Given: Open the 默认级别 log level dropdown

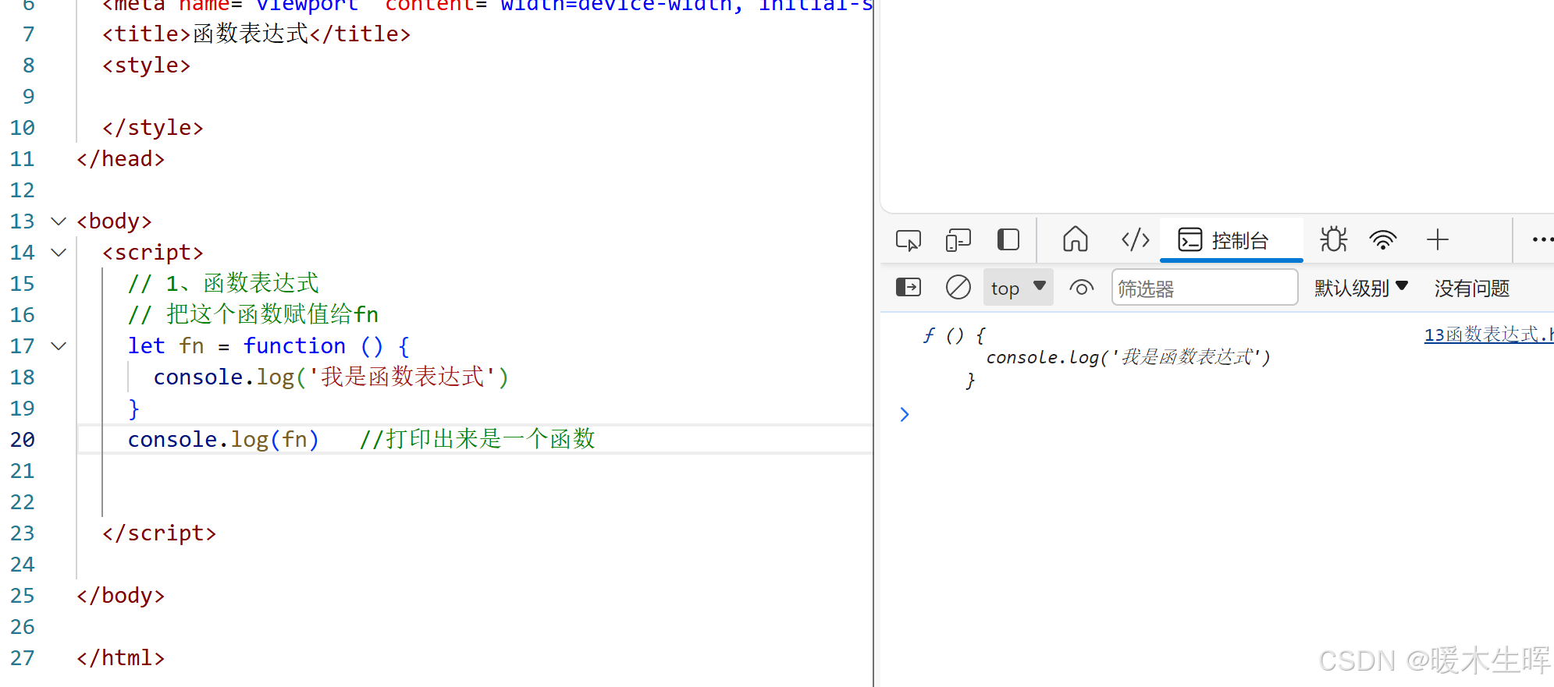Looking at the screenshot, I should pyautogui.click(x=1361, y=288).
